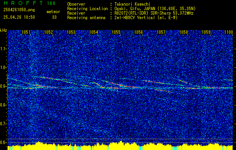Click the 1.1 kHz axis label
Screen dimensions: 236x150
(3, 49)
